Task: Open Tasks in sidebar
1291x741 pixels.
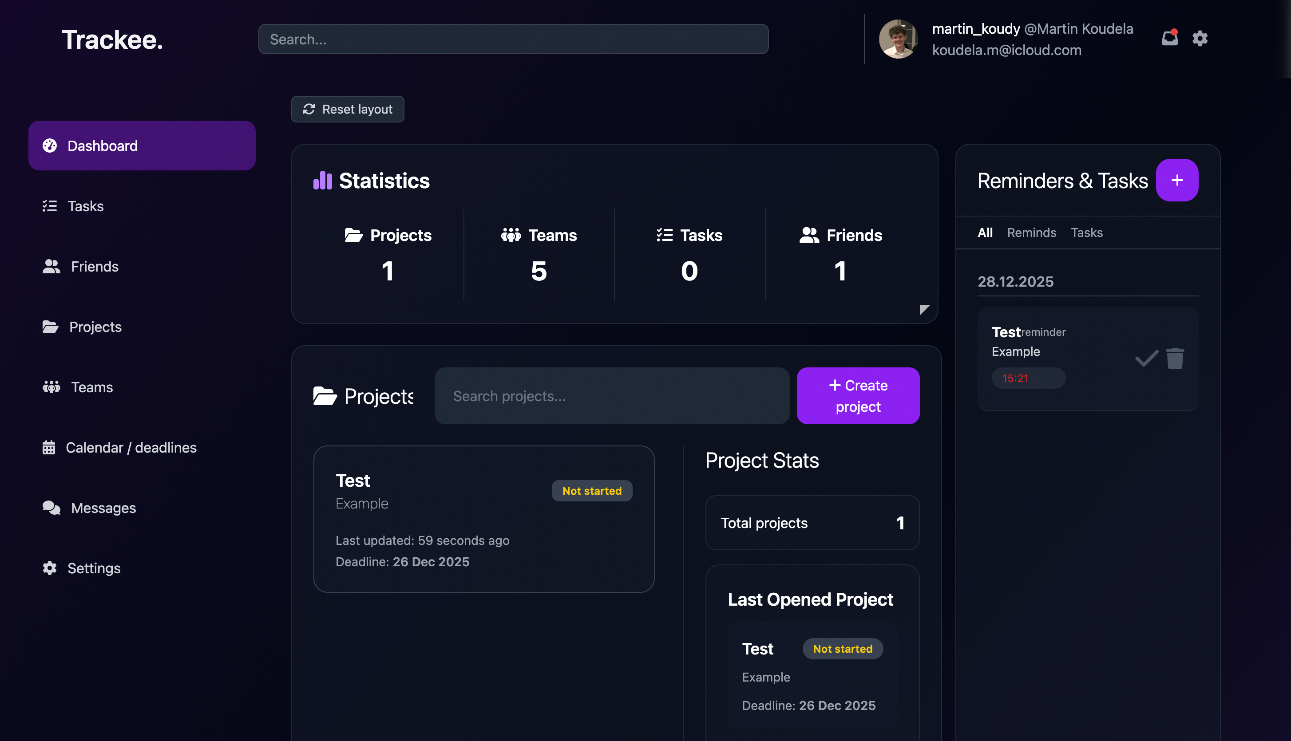Action: point(85,206)
